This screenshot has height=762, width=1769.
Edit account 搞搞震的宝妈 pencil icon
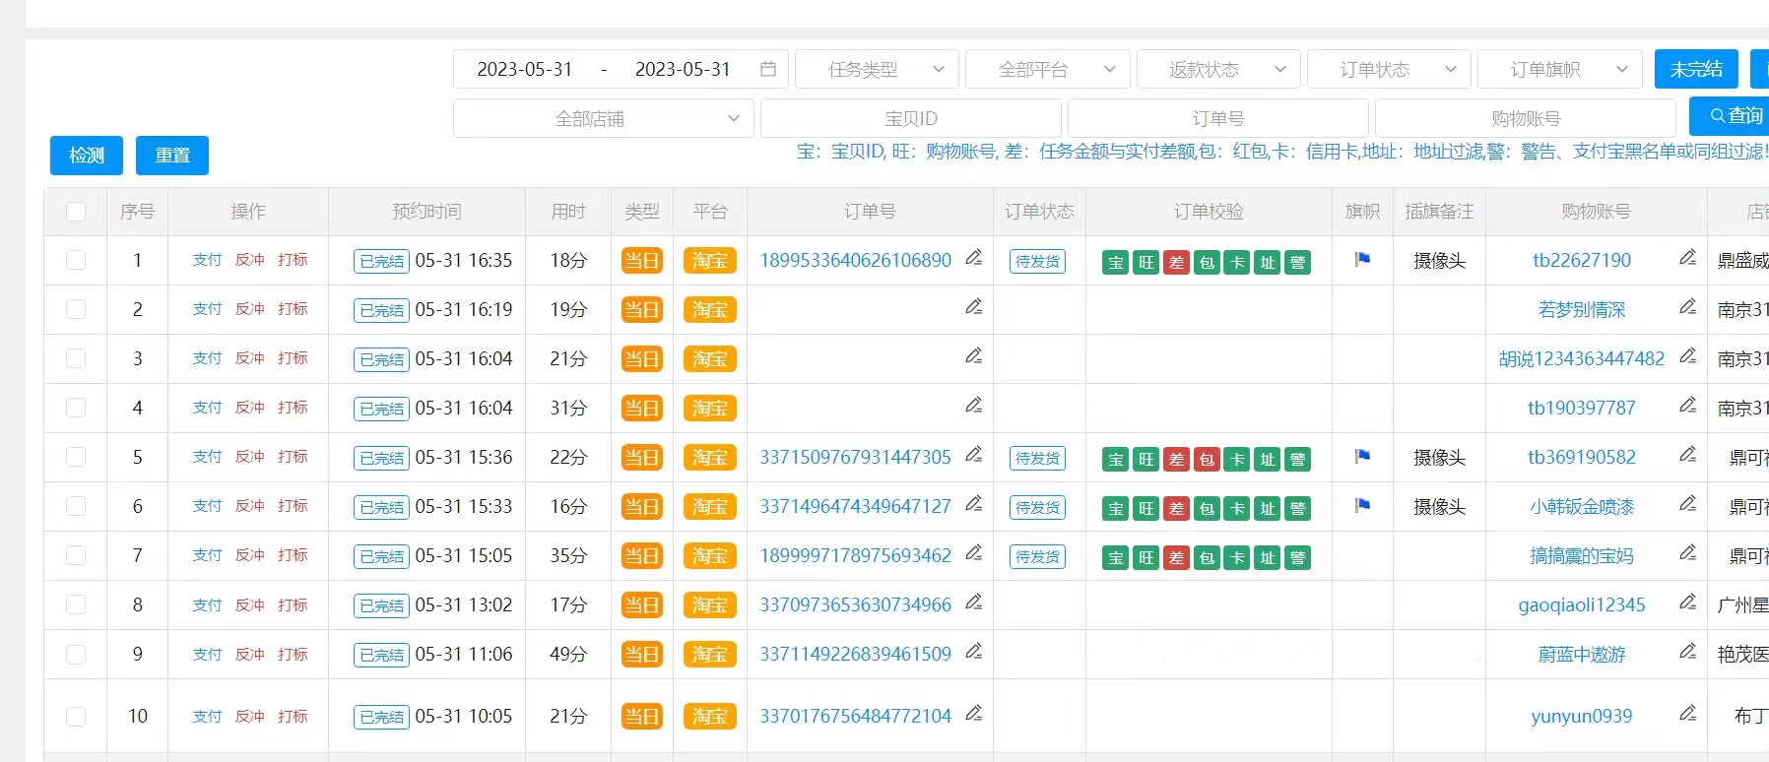(1687, 553)
